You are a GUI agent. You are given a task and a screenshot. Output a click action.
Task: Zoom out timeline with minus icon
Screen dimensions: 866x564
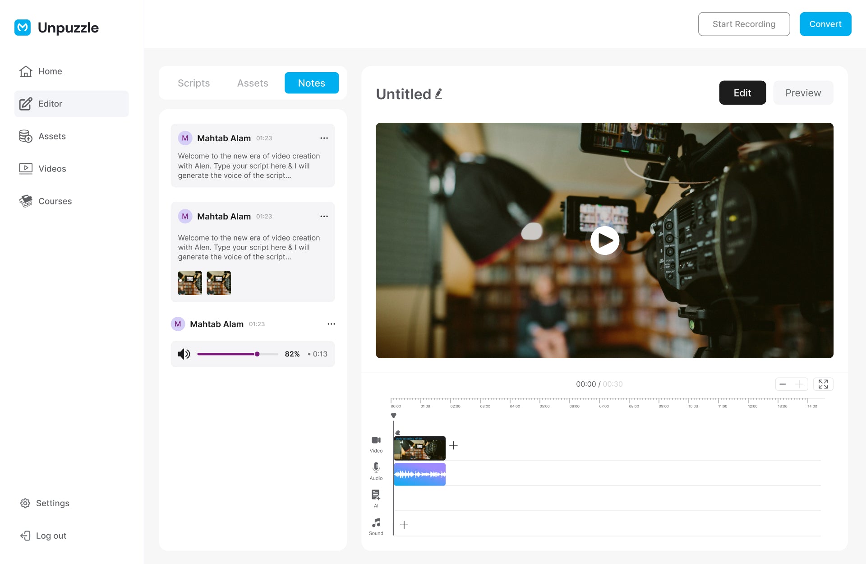[x=783, y=384]
